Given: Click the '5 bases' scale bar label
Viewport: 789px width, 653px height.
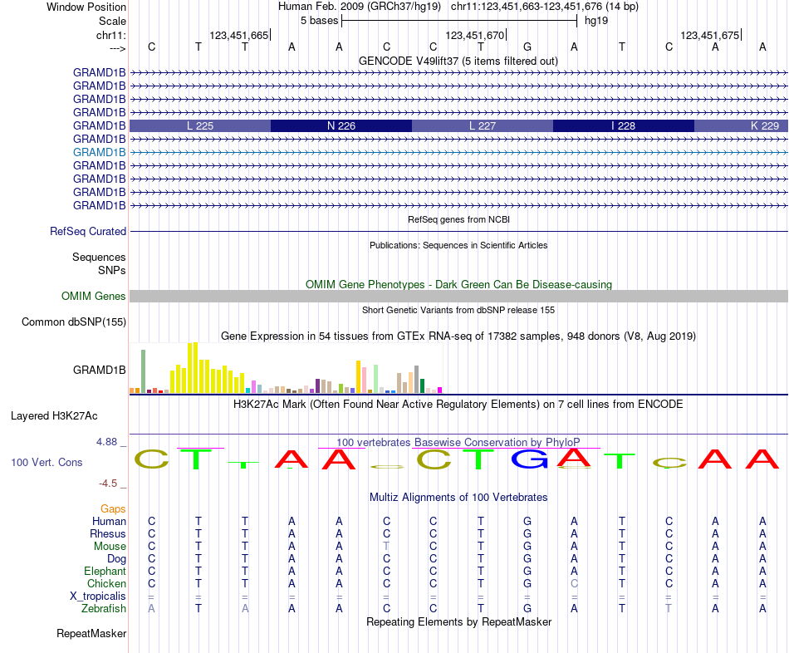Looking at the screenshot, I should [320, 21].
